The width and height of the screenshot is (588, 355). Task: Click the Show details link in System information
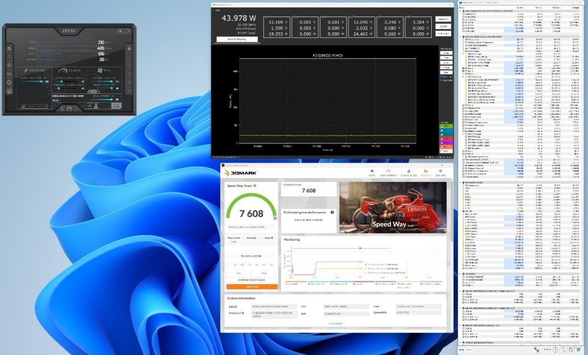335,324
